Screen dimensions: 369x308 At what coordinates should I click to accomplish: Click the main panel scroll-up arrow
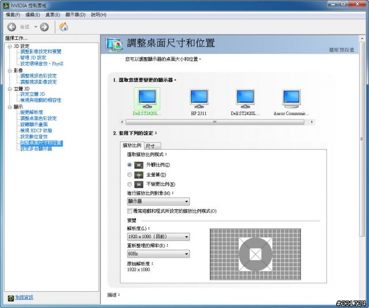click(362, 39)
